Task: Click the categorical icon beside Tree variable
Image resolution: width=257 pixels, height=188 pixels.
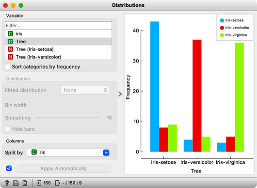Action: click(x=10, y=42)
